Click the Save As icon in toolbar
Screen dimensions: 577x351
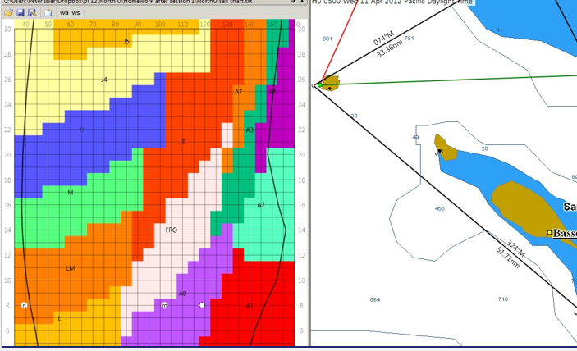[32, 13]
